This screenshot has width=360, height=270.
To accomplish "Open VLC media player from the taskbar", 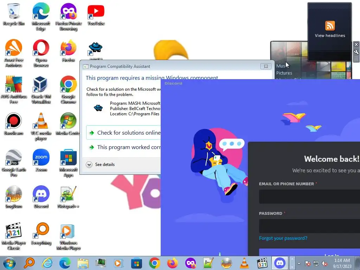I will pos(244,263).
